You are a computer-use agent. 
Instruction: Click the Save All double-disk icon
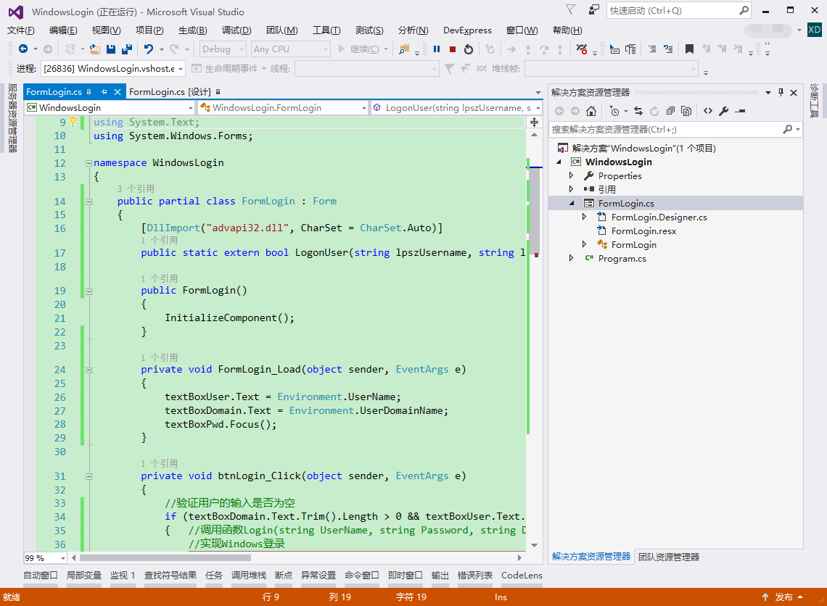point(126,49)
